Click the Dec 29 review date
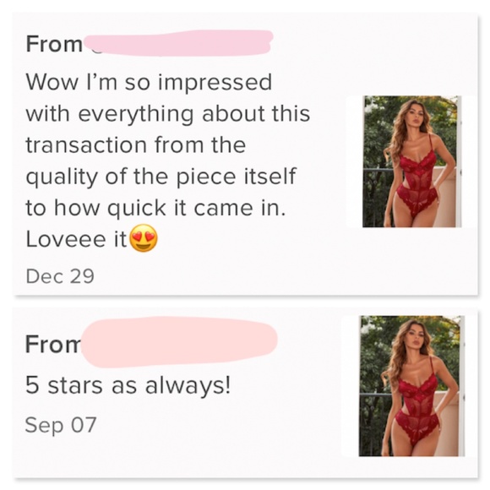This screenshot has width=490, height=490. coord(60,276)
